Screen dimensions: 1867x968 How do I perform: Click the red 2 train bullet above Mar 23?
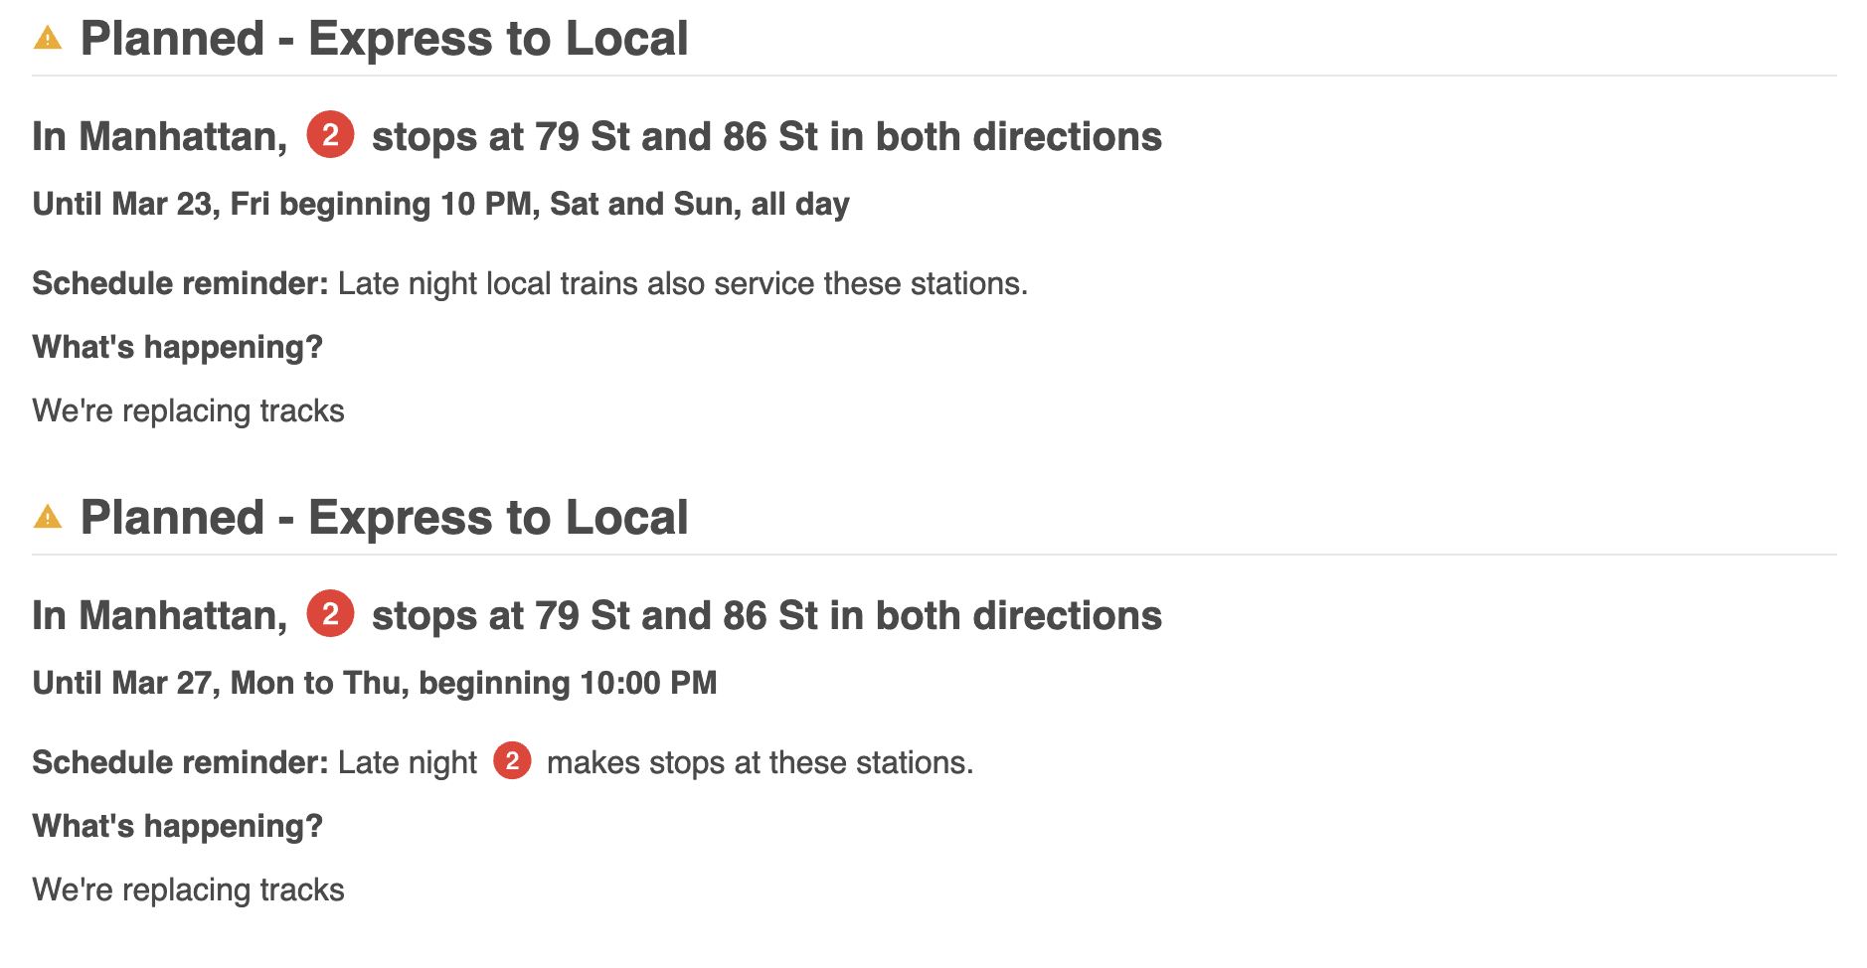330,135
